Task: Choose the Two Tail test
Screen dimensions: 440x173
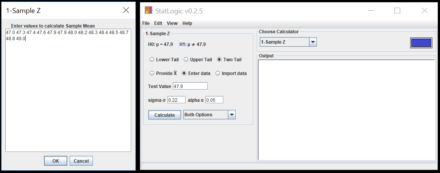Action: click(x=229, y=60)
